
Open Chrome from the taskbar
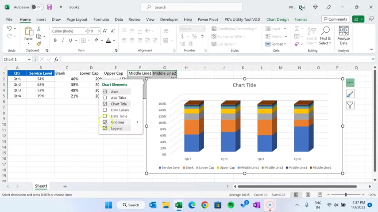pyautogui.click(x=205, y=205)
